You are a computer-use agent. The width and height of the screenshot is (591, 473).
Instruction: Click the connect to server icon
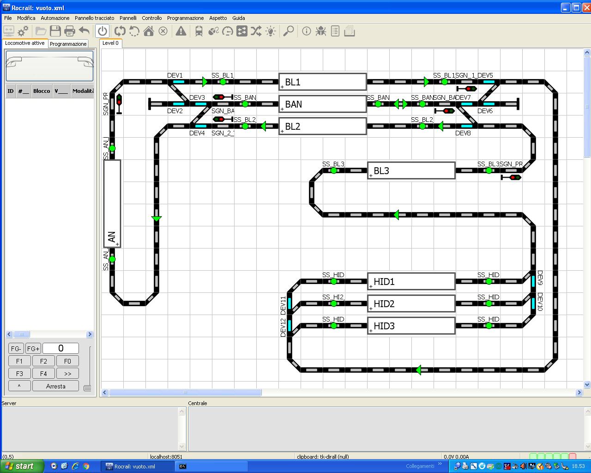click(x=9, y=31)
